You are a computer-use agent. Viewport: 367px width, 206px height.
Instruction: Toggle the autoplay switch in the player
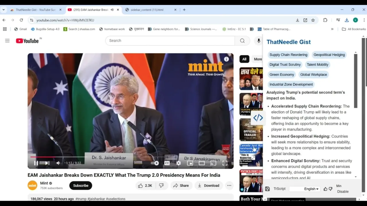155,163
